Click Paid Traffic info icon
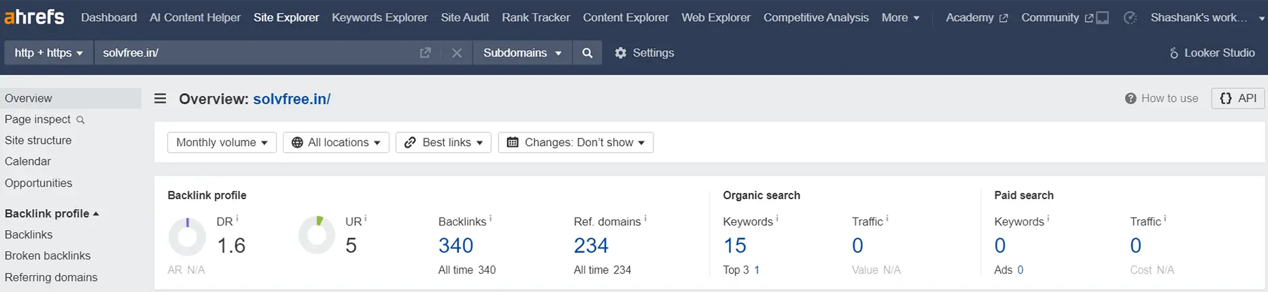This screenshot has width=1268, height=292. coord(1165,219)
